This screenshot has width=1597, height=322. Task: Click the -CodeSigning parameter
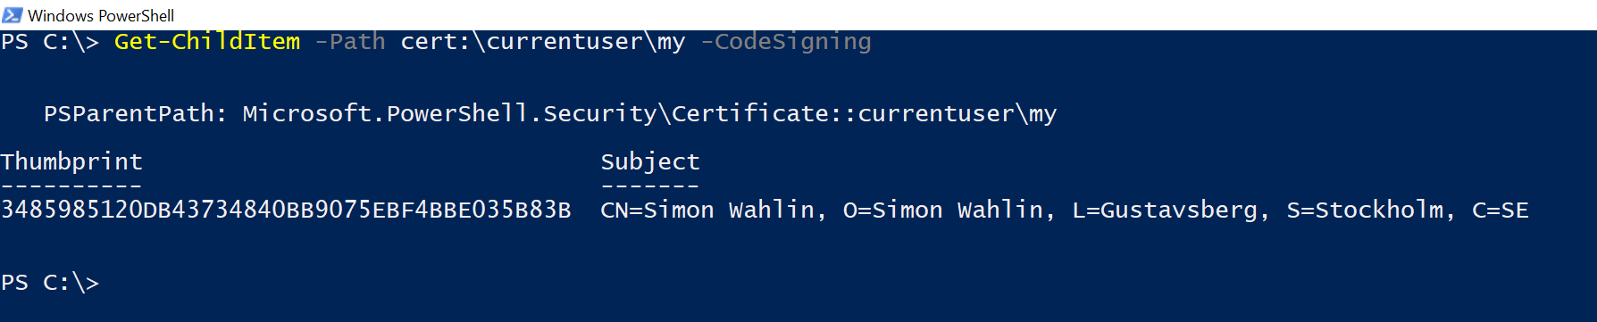786,42
